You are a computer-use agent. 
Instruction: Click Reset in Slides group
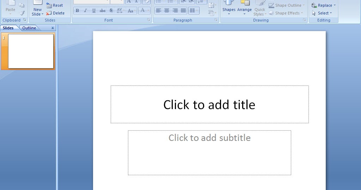click(54, 5)
